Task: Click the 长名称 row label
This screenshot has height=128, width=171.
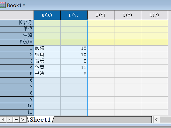Action: [17, 23]
